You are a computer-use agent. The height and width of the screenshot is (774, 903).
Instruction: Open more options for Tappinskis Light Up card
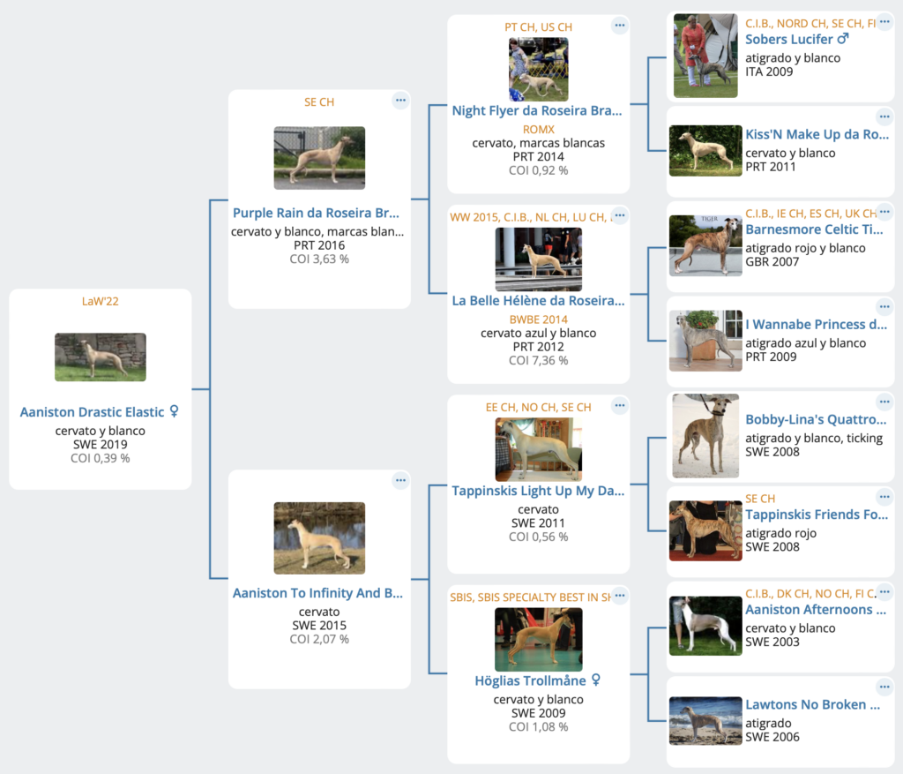click(x=620, y=406)
